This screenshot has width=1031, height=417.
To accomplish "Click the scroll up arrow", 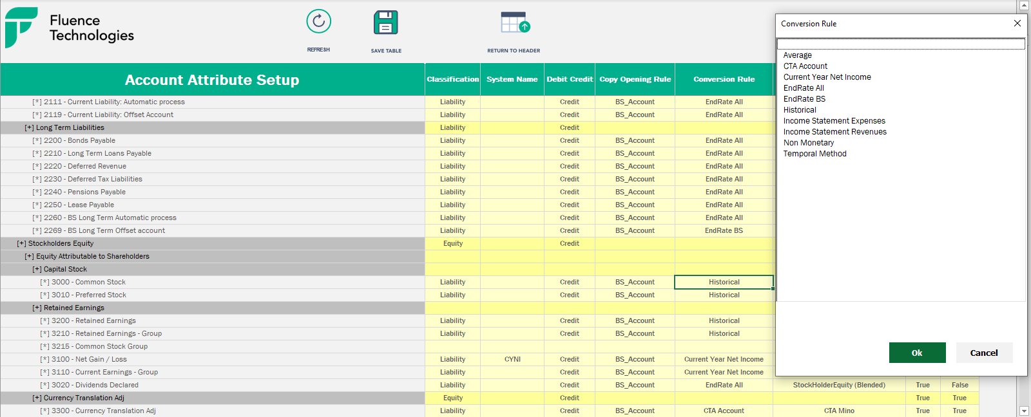I will pyautogui.click(x=1024, y=6).
